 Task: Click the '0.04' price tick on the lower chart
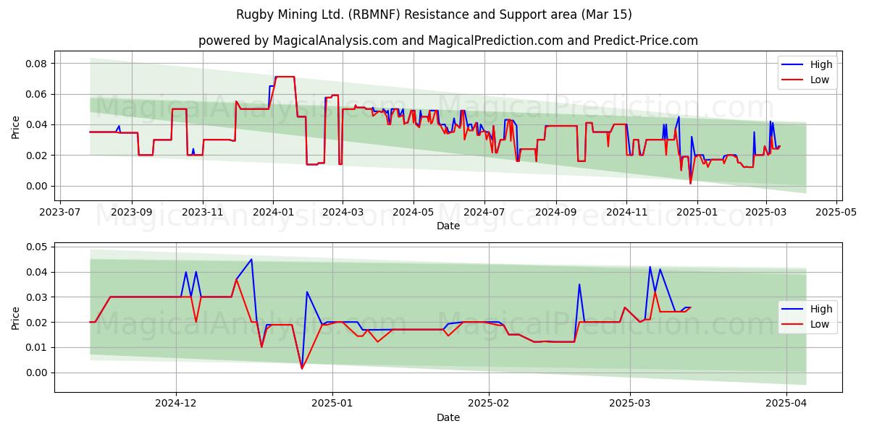(37, 272)
